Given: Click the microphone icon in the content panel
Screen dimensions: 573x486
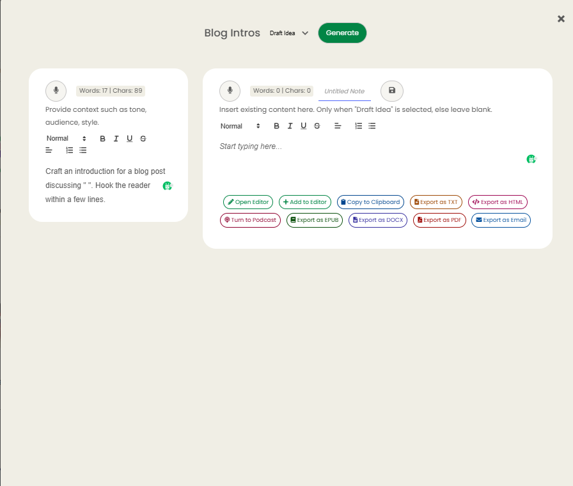Looking at the screenshot, I should click(230, 91).
